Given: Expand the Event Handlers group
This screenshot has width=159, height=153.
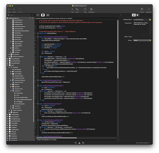Looking at the screenshot, I should [x=9, y=110].
